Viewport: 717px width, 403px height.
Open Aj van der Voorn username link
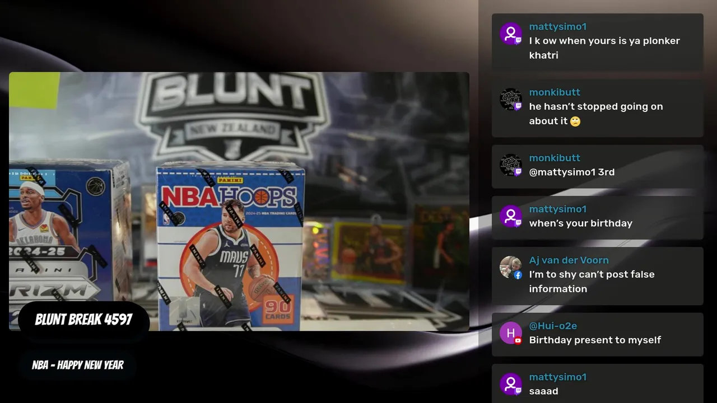[x=569, y=260]
